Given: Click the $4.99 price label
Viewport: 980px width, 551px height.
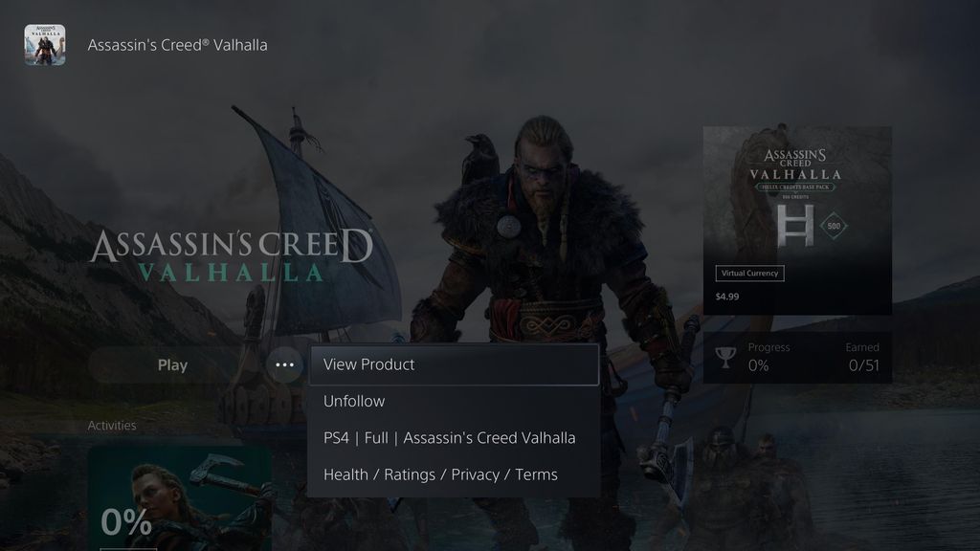Looking at the screenshot, I should 727,297.
